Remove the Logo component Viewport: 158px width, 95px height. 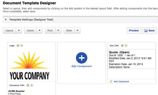point(22,46)
